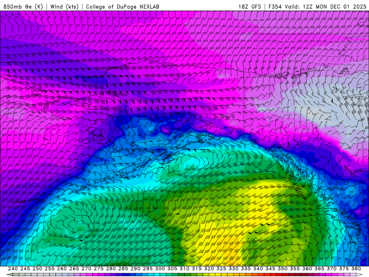Click the 305 colorbar scale label

click(x=172, y=269)
